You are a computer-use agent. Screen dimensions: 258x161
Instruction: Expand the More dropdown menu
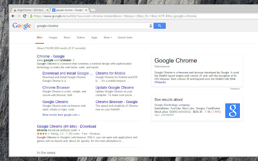(x=108, y=37)
